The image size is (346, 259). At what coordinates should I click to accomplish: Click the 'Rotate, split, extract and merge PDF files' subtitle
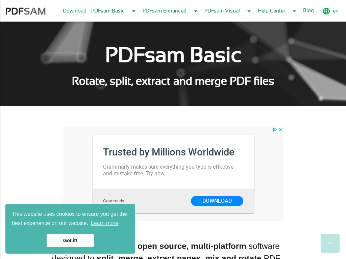coord(173,81)
